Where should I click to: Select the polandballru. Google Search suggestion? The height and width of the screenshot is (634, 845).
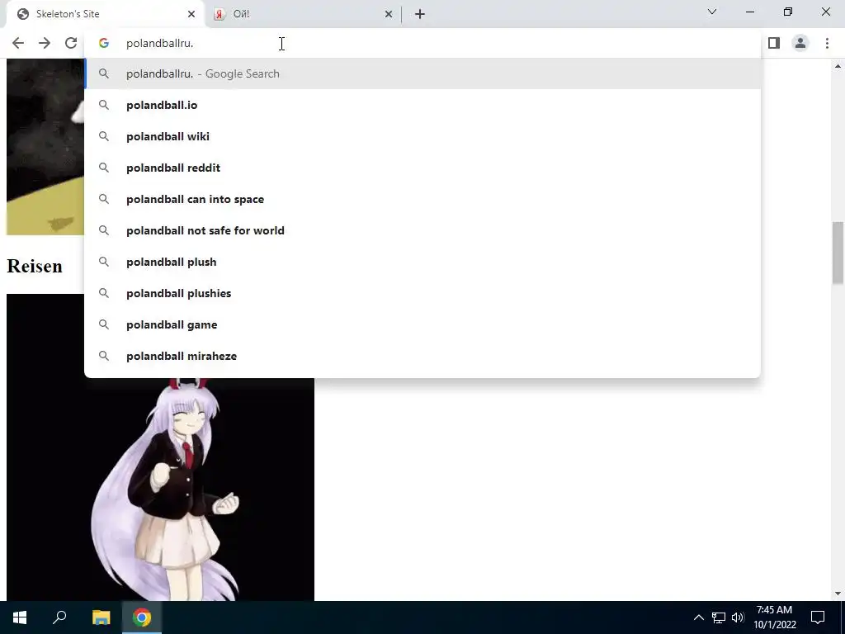click(x=422, y=73)
